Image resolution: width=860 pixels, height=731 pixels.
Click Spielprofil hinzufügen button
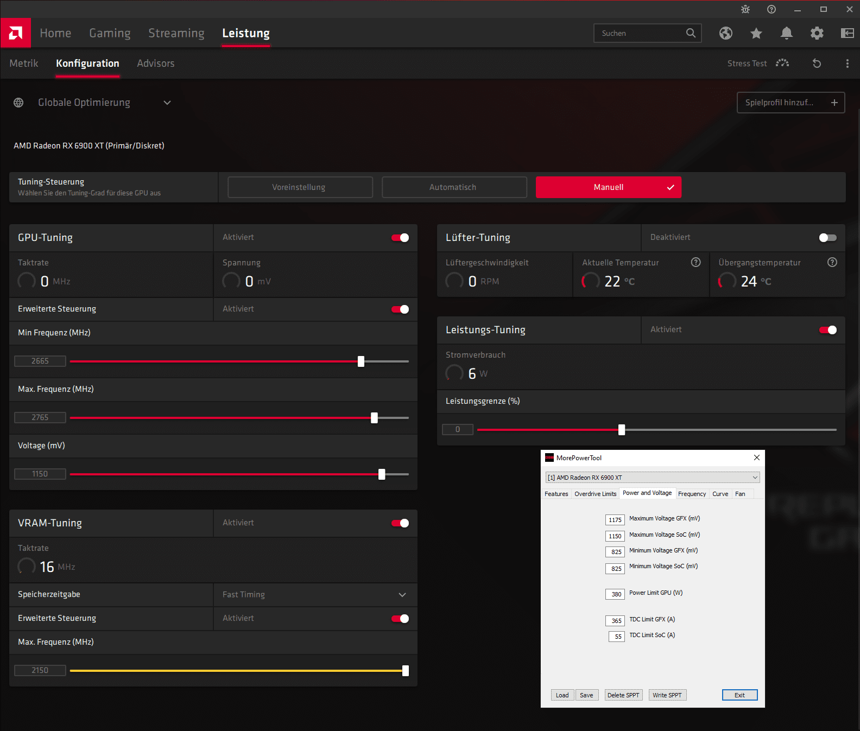tap(791, 103)
